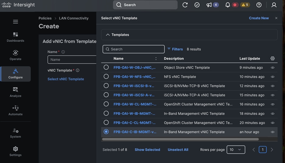Focus the vNIC Name input field
Image resolution: width=285 pixels, height=163 pixels.
[x=72, y=59]
